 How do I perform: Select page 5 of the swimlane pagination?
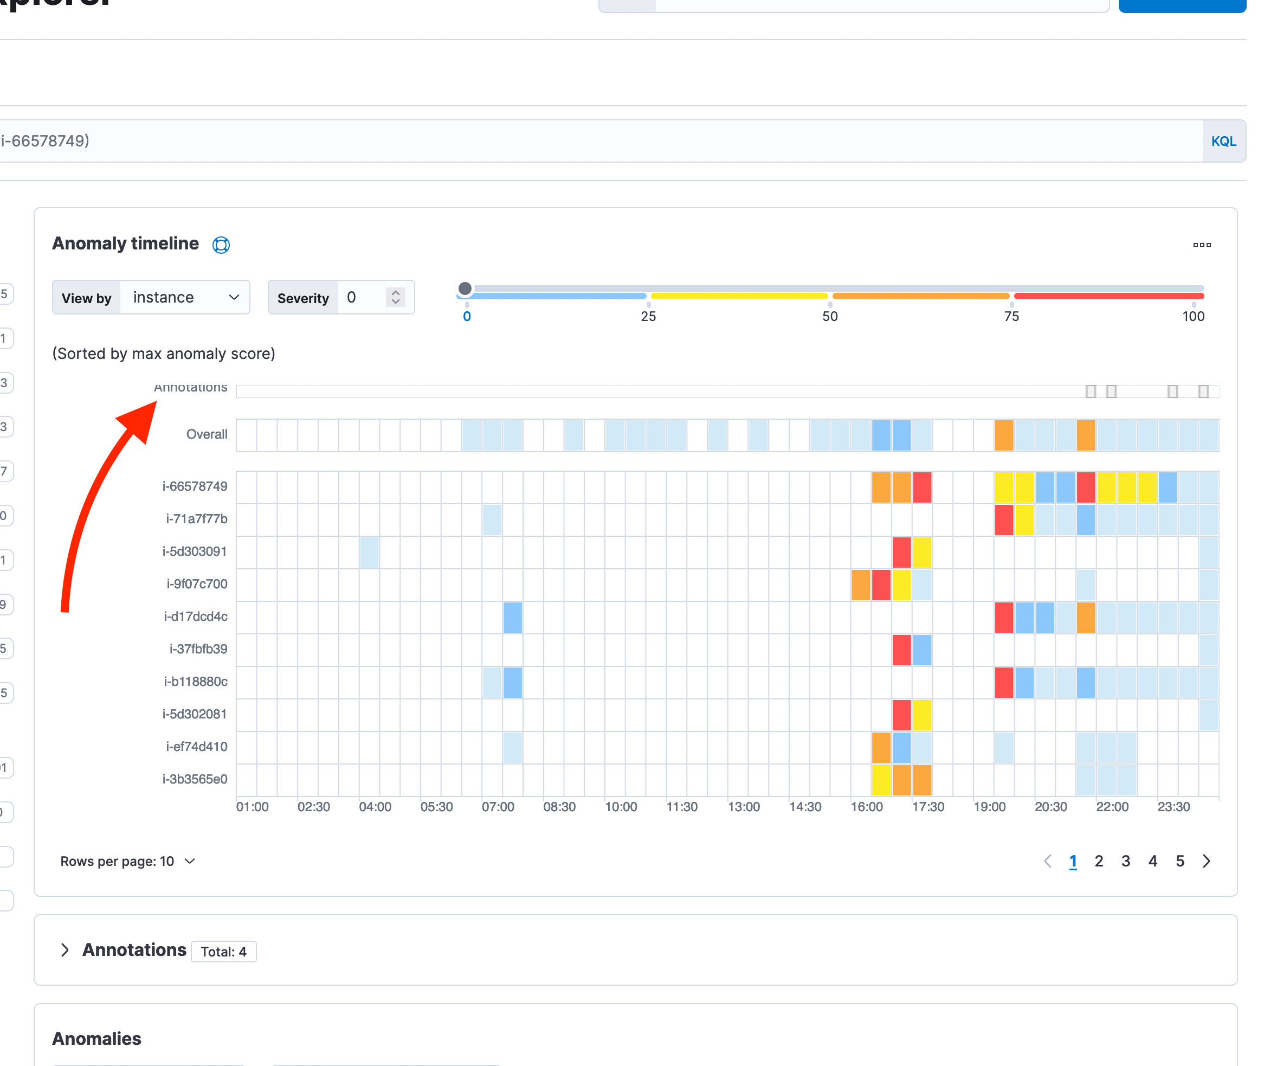point(1180,861)
